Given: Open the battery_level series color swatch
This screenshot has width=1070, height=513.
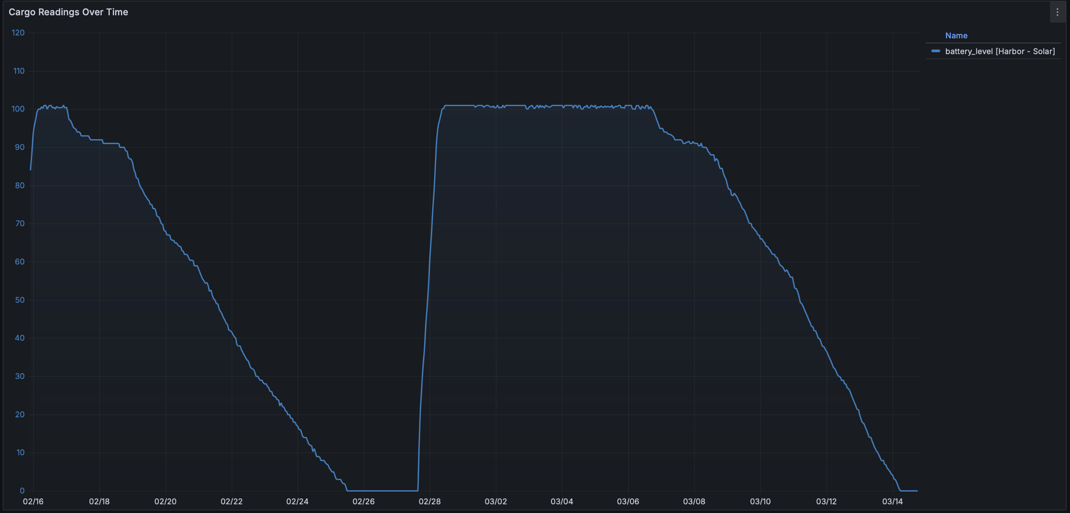Looking at the screenshot, I should [x=936, y=51].
